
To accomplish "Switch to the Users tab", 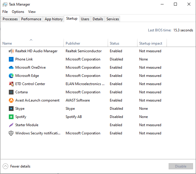I will click(85, 19).
